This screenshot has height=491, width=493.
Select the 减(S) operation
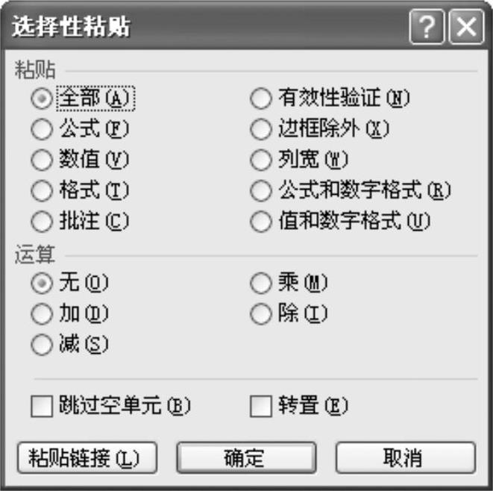point(42,345)
